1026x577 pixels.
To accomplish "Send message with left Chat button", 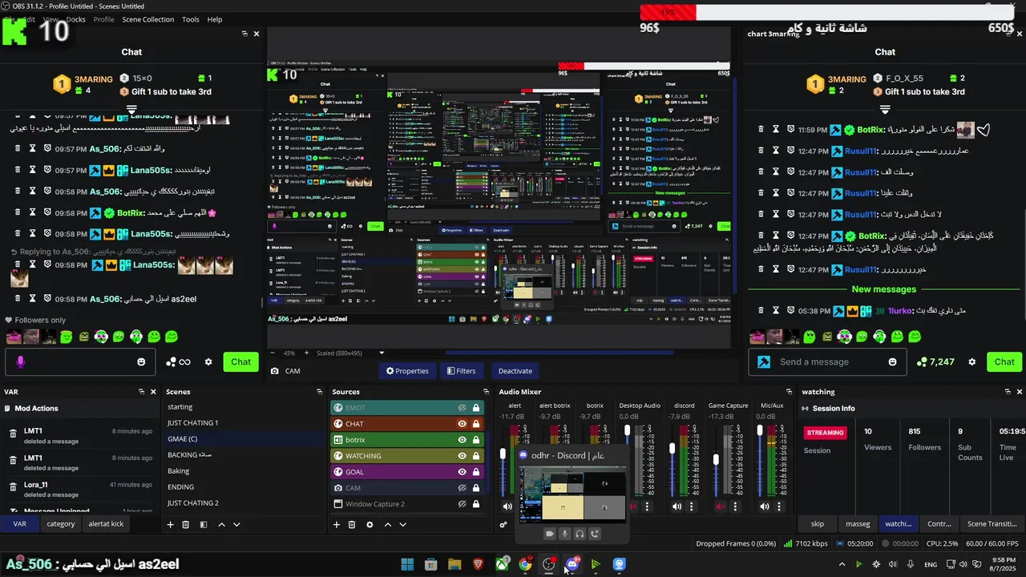I will pos(240,362).
